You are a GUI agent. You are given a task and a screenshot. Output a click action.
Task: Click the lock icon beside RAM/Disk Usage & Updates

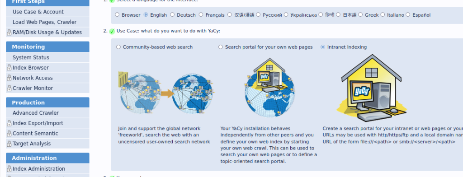tap(9, 33)
